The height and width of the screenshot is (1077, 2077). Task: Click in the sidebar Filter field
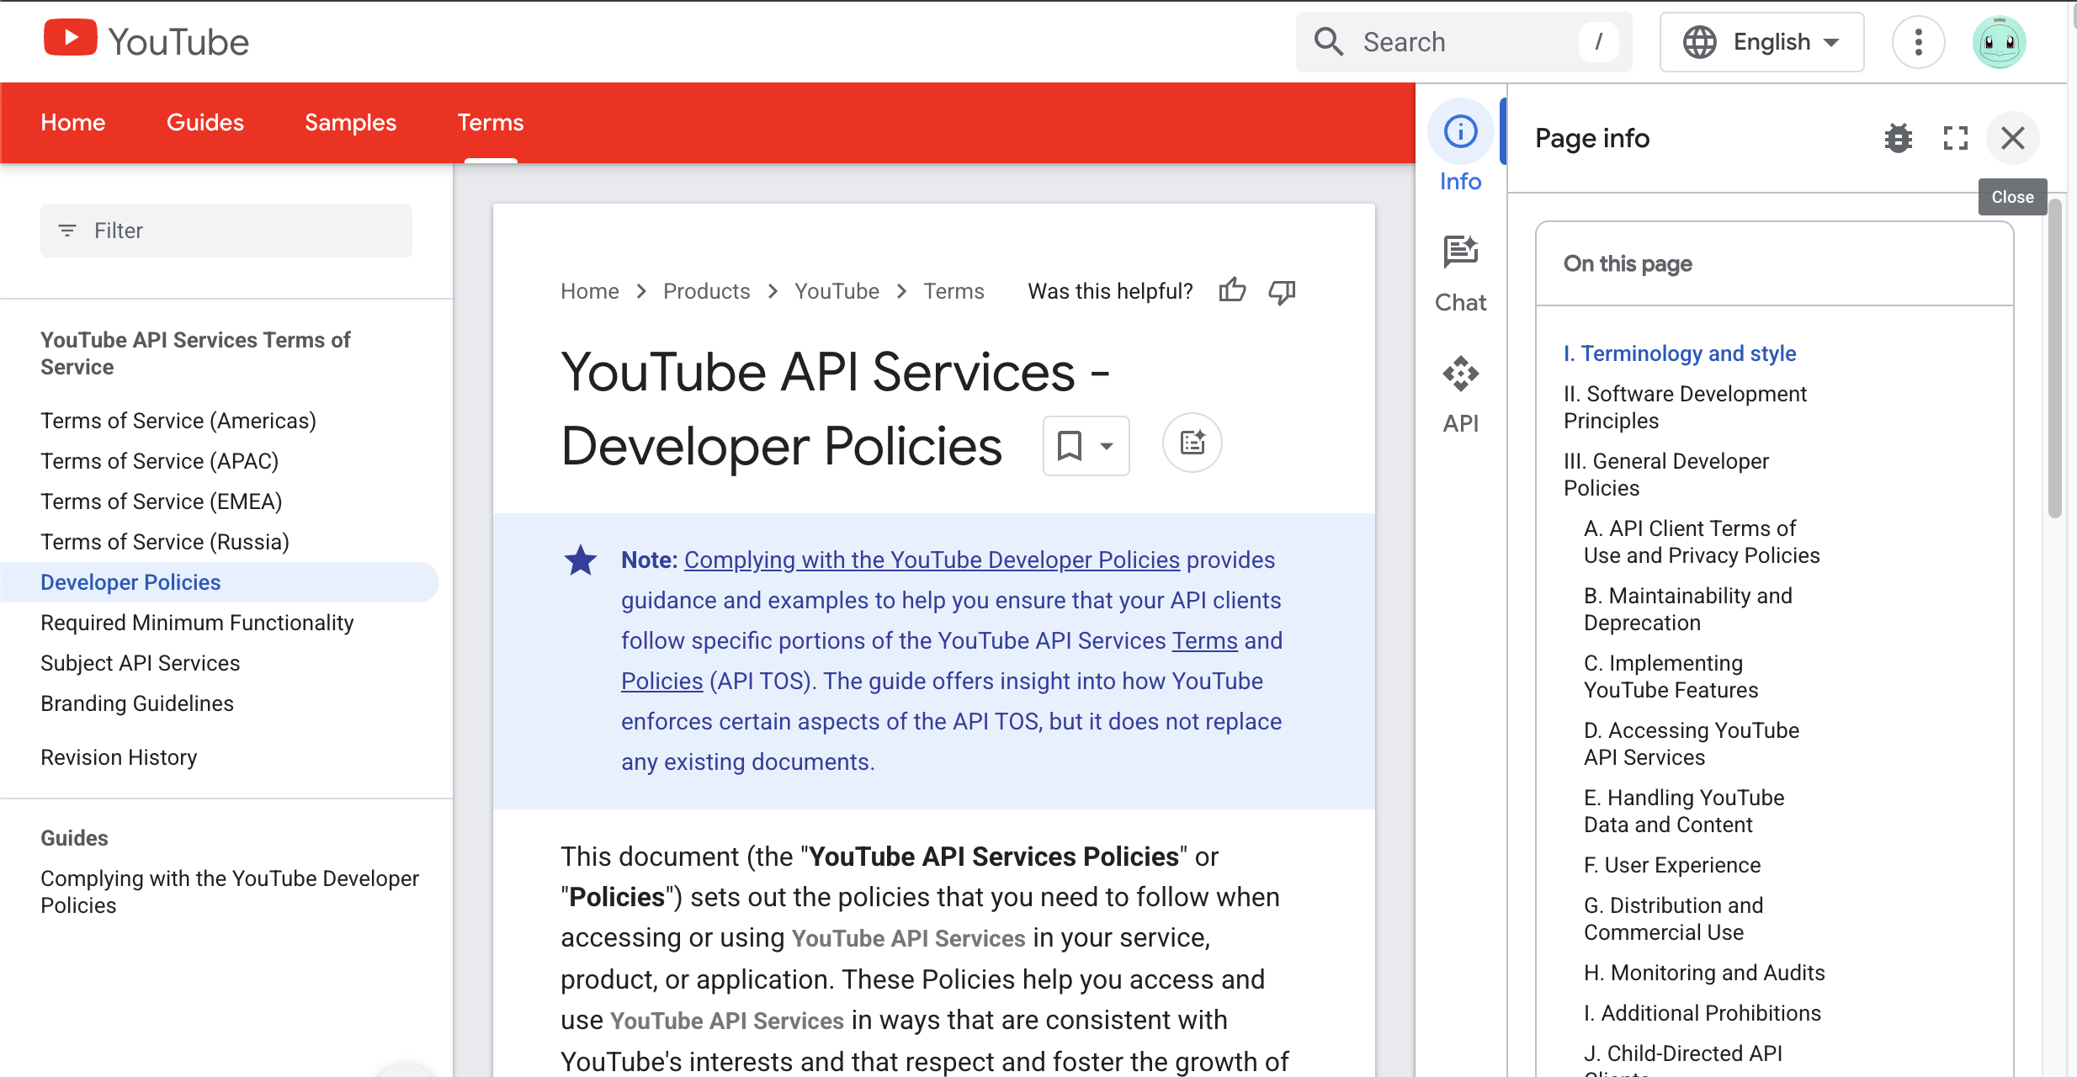pos(226,231)
